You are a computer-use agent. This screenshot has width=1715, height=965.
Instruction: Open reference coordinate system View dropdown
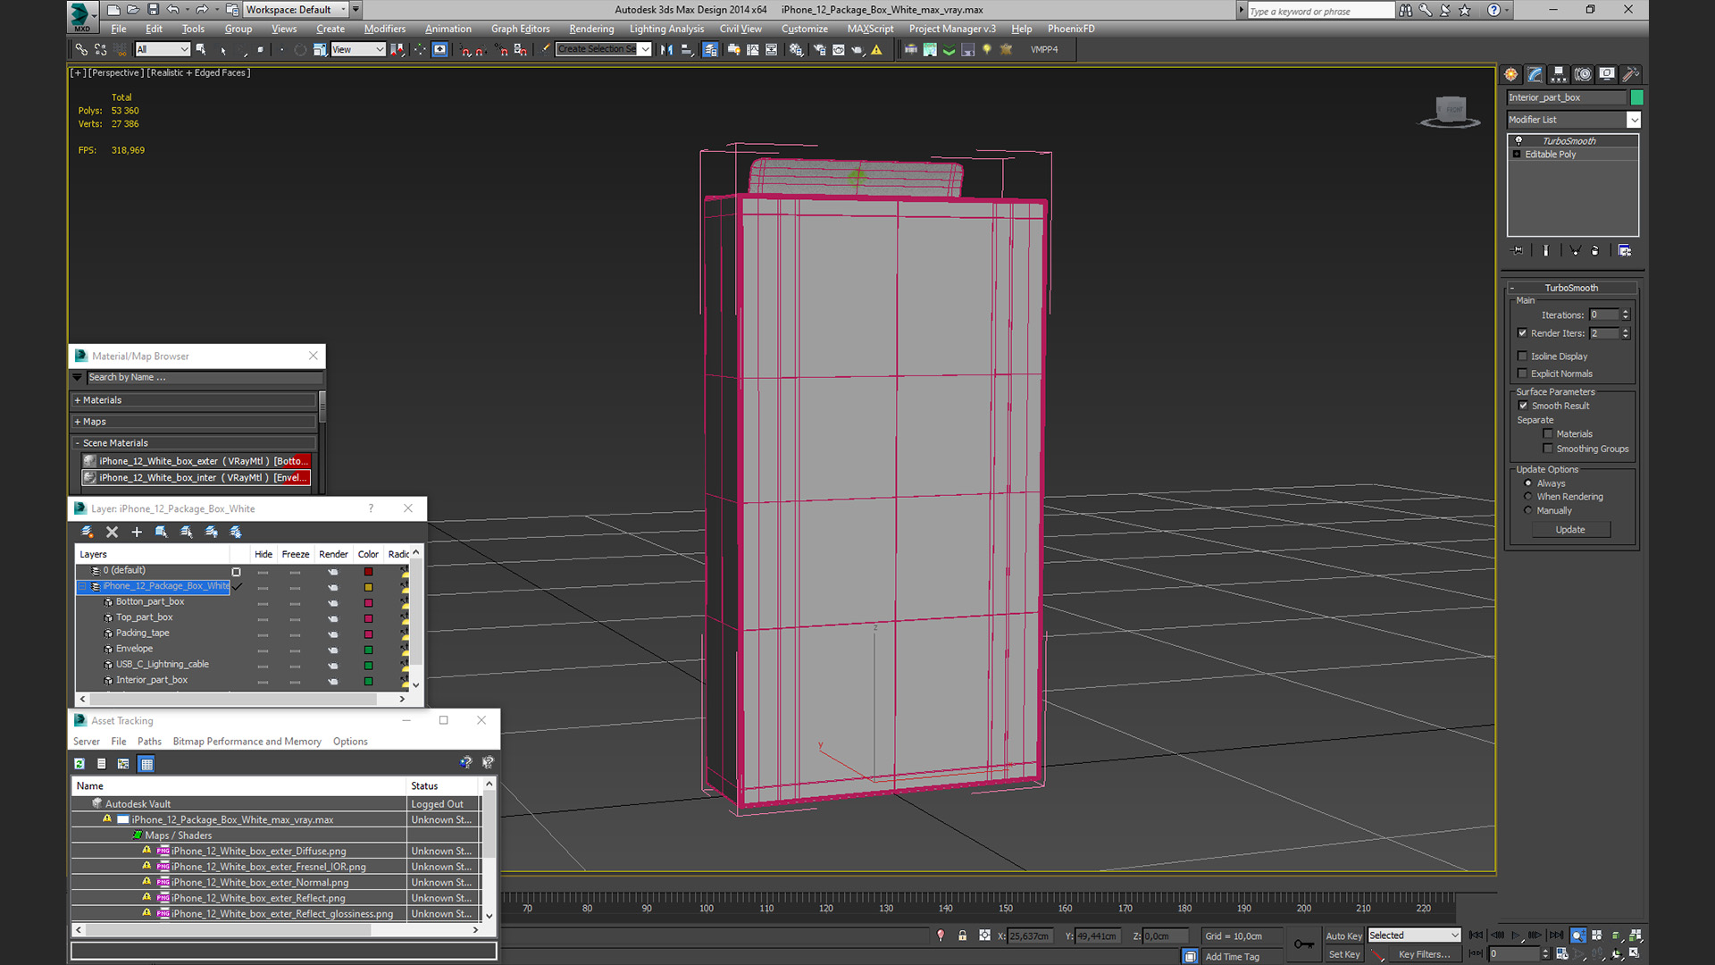(x=357, y=50)
